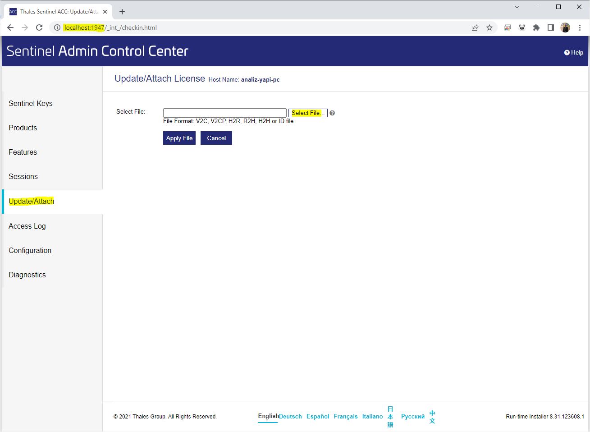Go to Products in sidebar
Screen dimensions: 590x432
click(x=23, y=128)
